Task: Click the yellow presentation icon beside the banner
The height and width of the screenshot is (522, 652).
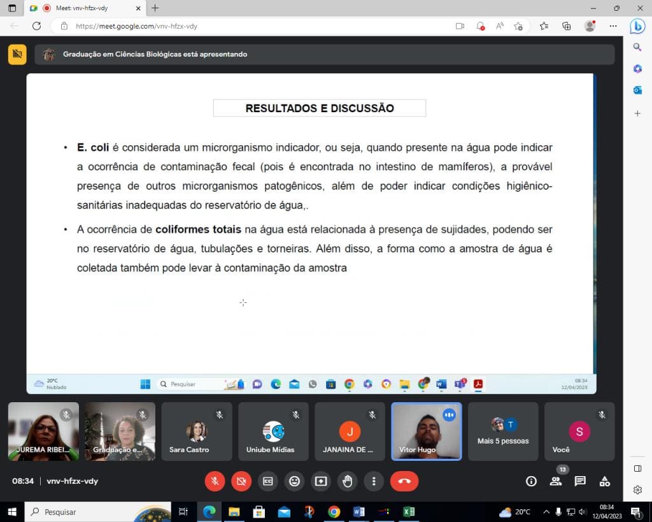Action: coord(17,55)
